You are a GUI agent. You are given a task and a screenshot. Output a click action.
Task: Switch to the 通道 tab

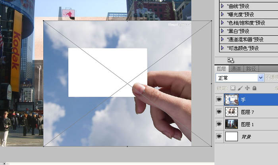(x=236, y=69)
